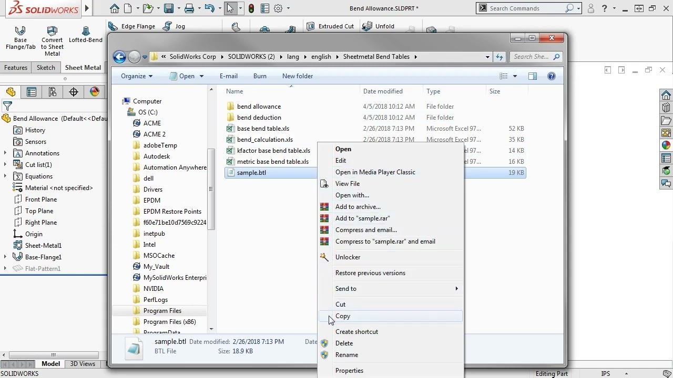
Task: Select Copy in the context menu
Action: pyautogui.click(x=391, y=316)
